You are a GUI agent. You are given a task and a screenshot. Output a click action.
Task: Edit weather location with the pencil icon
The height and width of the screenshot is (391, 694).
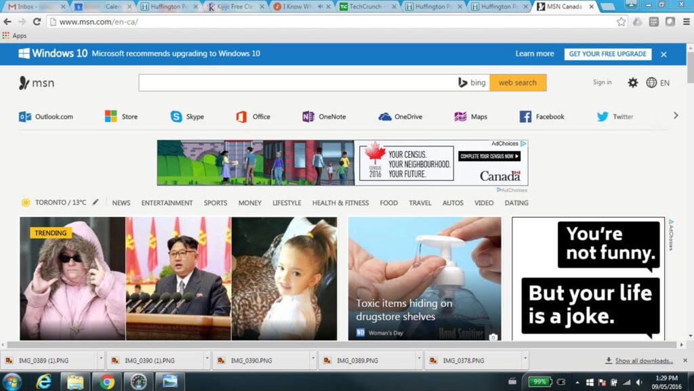[95, 203]
